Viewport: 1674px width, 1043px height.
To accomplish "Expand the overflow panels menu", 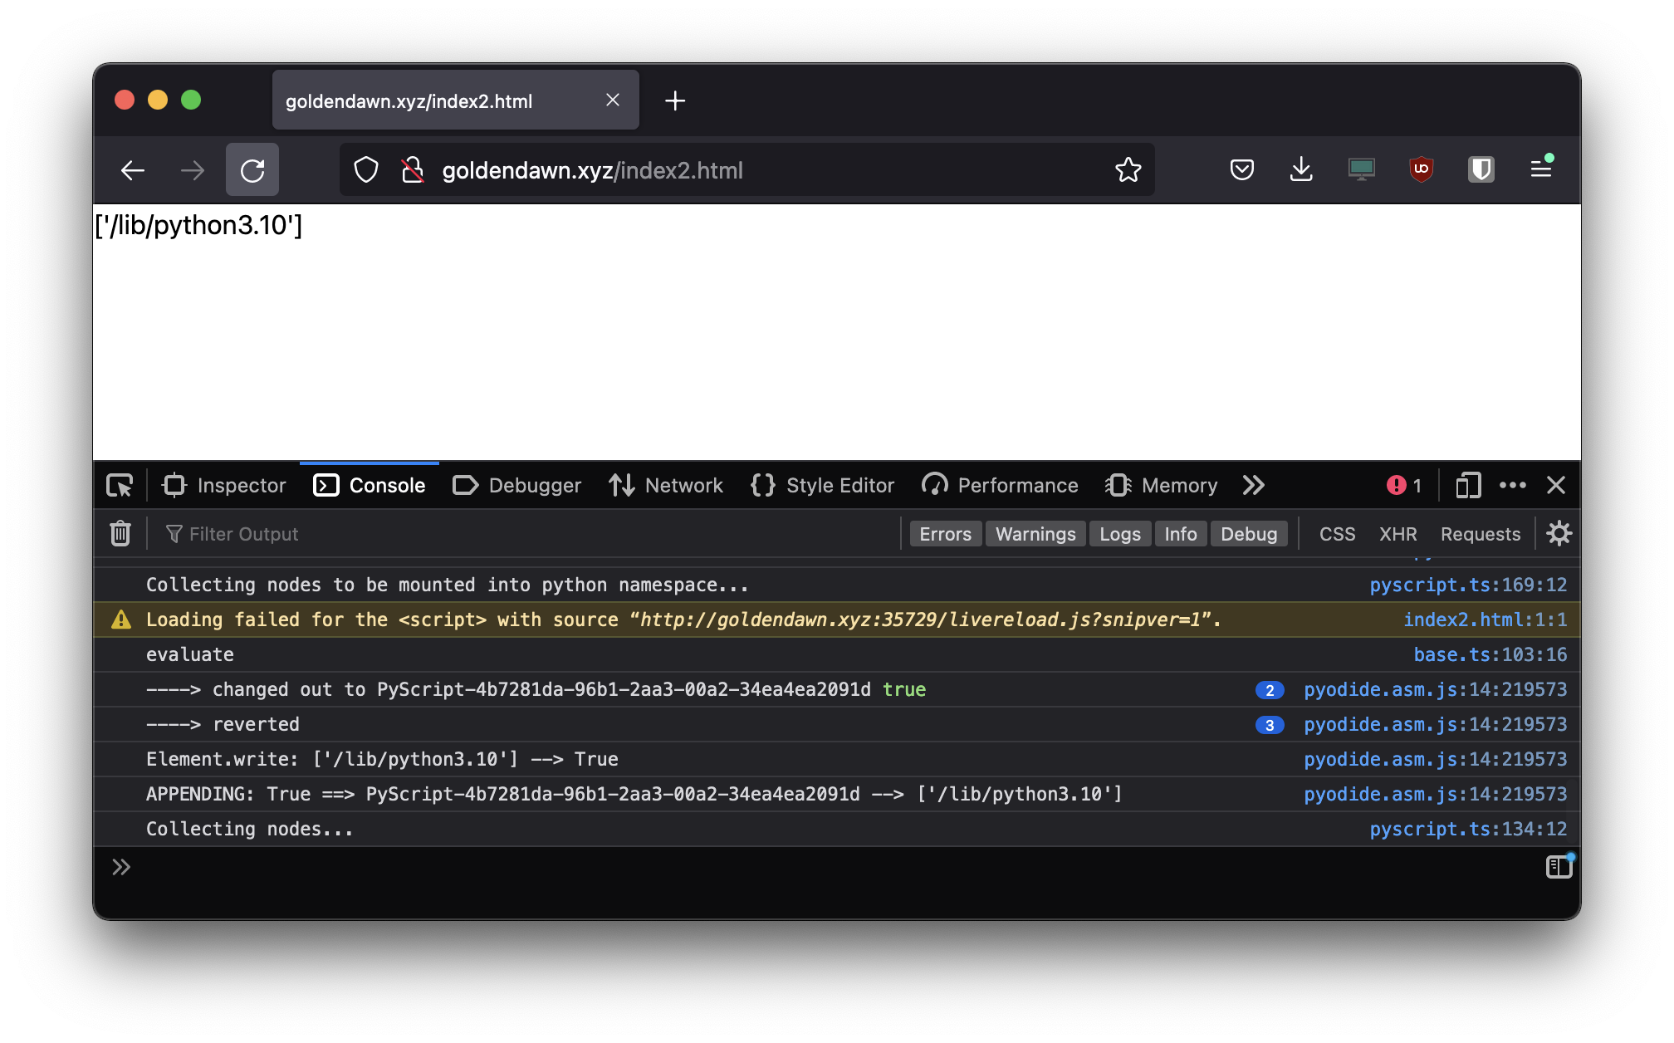I will click(1254, 486).
